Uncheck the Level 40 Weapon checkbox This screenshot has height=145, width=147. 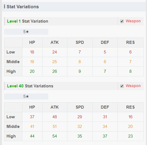[122, 86]
